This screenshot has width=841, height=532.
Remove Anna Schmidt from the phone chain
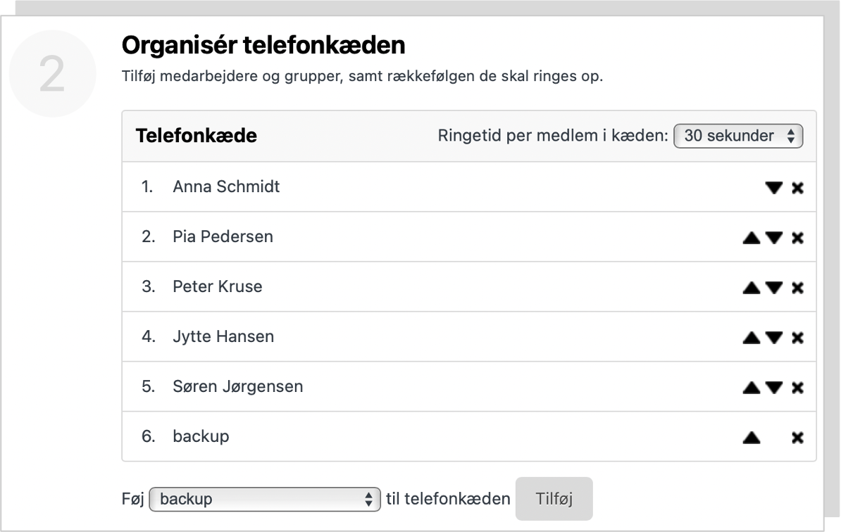(797, 187)
